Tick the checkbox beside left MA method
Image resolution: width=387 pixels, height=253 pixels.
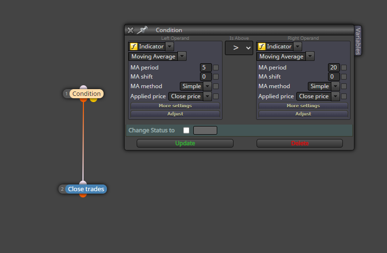click(216, 86)
